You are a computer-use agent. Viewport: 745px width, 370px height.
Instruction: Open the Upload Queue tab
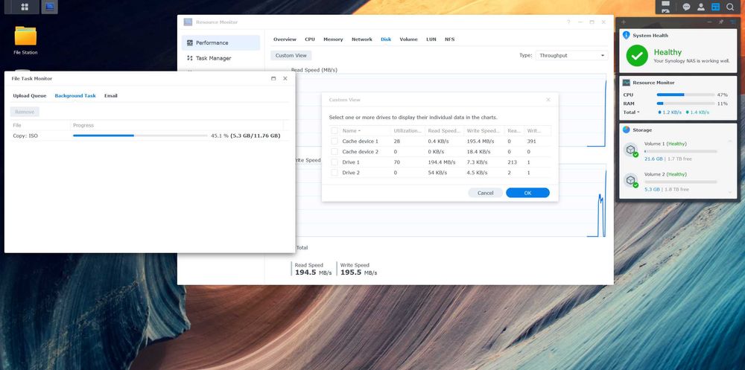point(30,95)
